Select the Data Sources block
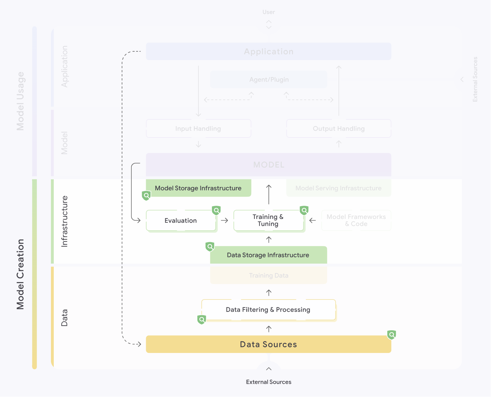This screenshot has width=491, height=397. [x=268, y=344]
